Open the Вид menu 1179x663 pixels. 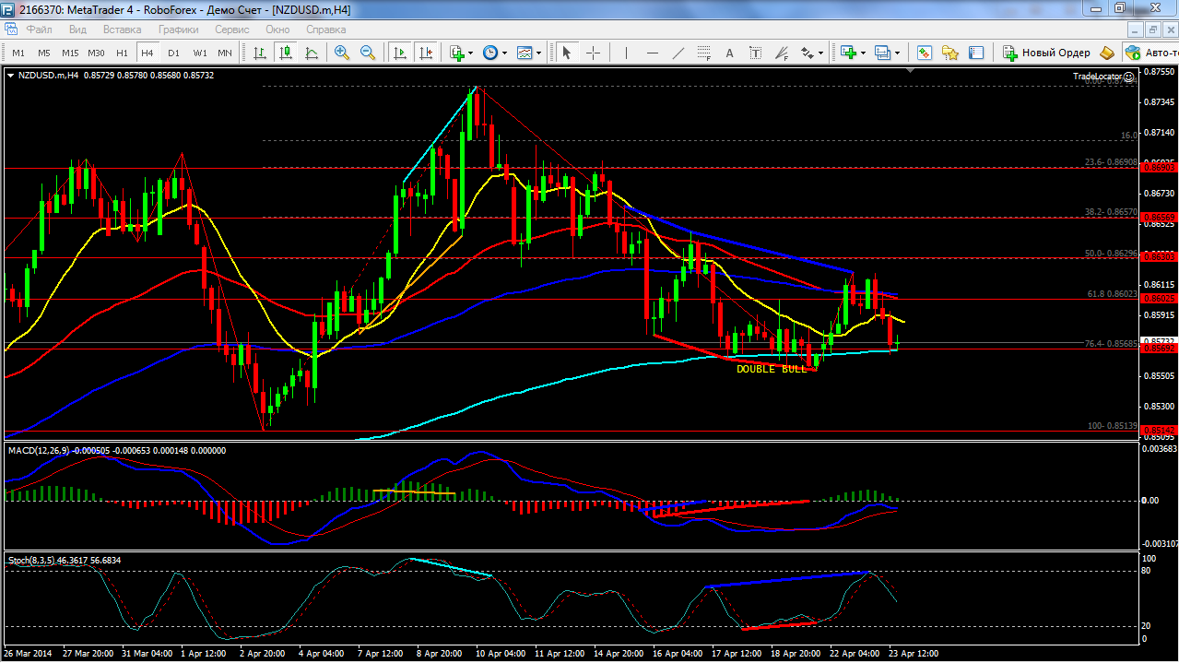[x=78, y=30]
